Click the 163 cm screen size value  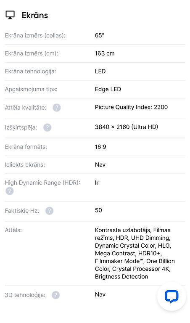105,53
